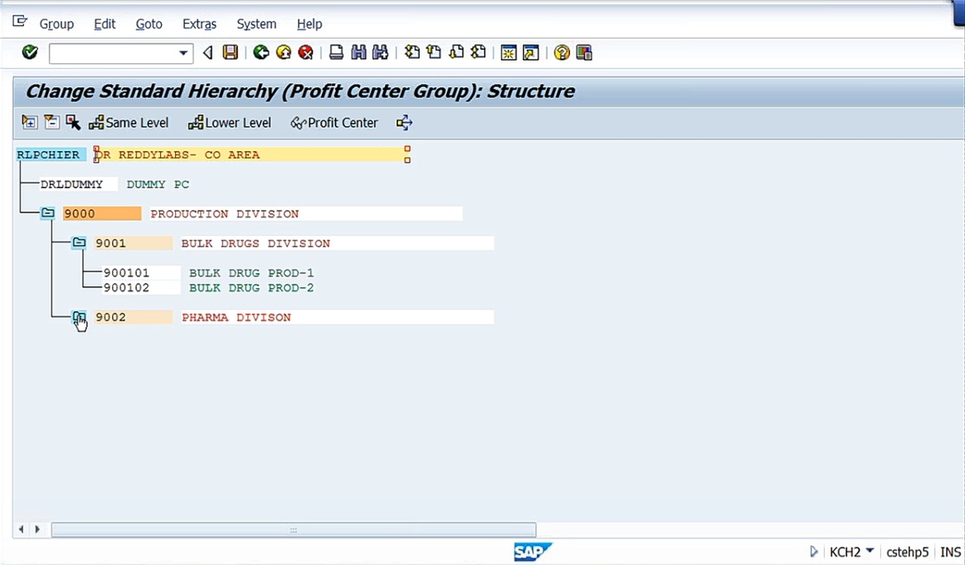Click the Collapse All tree icon

tap(51, 122)
